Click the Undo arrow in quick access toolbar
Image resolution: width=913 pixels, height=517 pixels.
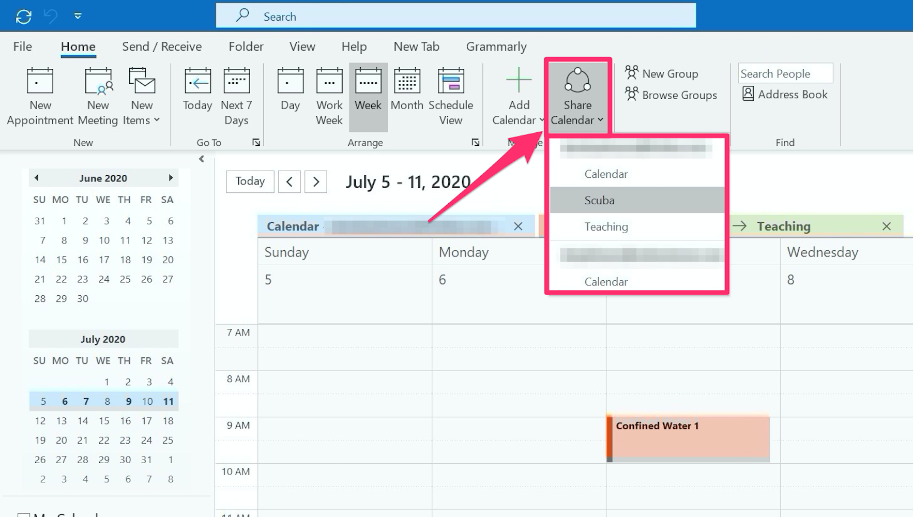point(50,17)
